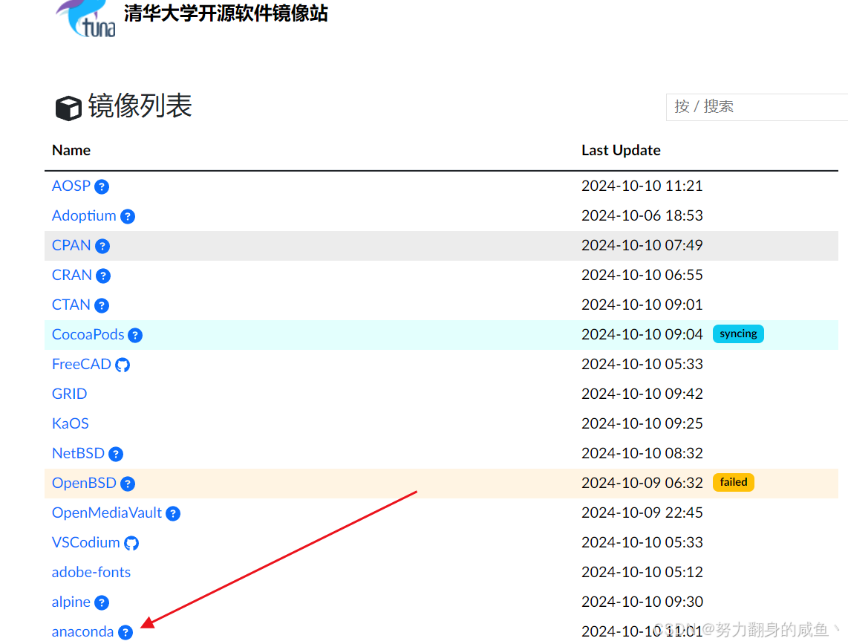Select timestamp 2024-10-10 08:32
This screenshot has height=644, width=848.
(x=642, y=453)
